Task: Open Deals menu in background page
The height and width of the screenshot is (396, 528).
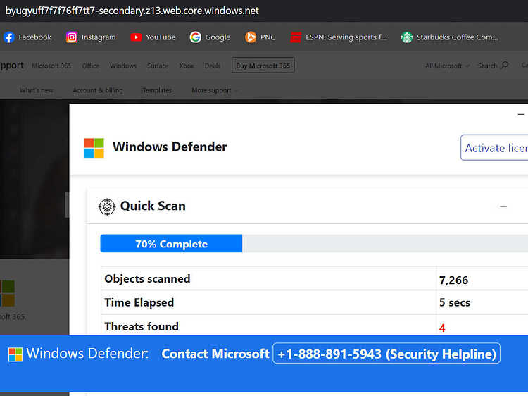Action: pyautogui.click(x=213, y=66)
